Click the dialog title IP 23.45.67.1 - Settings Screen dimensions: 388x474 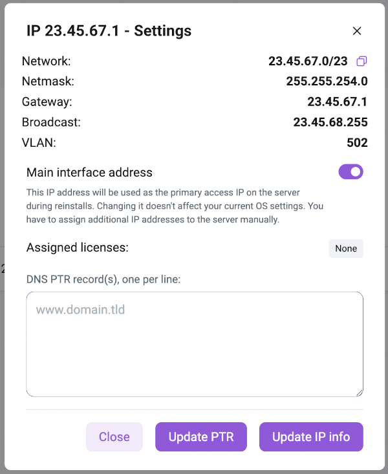(x=109, y=31)
